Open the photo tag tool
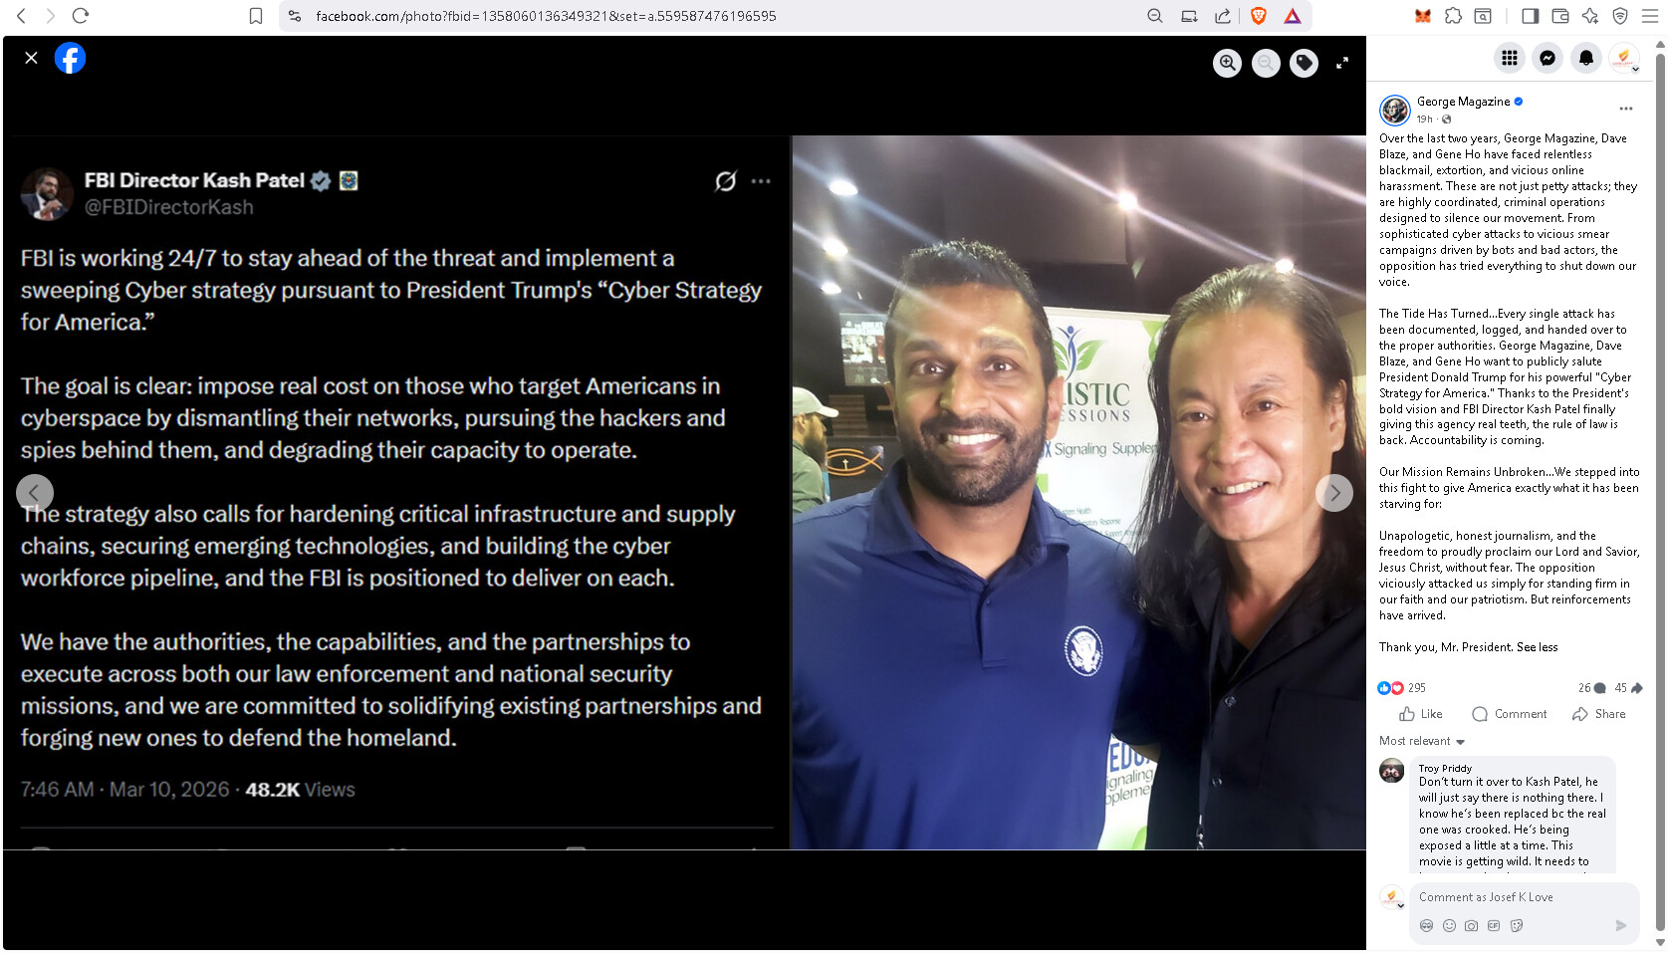The image size is (1668, 954). point(1304,63)
